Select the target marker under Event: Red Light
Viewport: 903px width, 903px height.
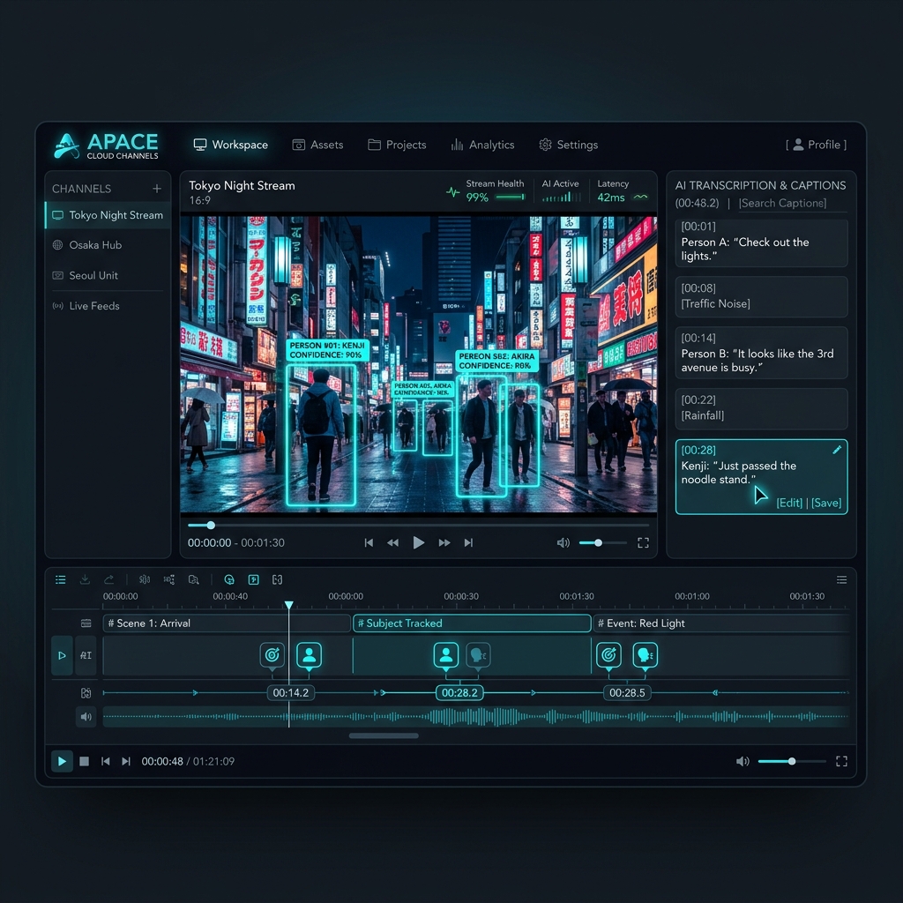[x=608, y=655]
